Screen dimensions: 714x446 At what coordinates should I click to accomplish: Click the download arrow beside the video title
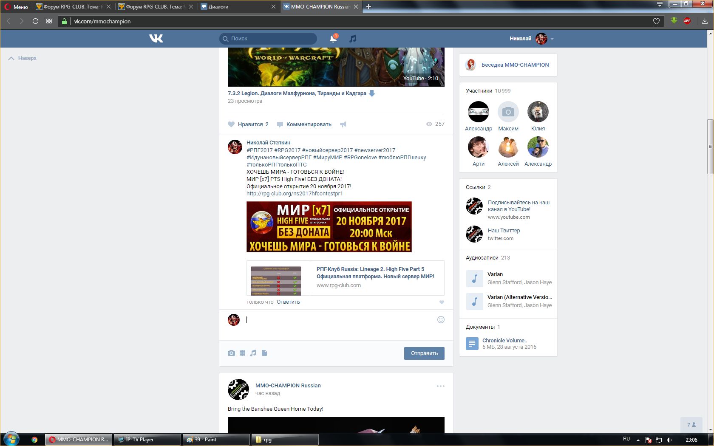372,93
